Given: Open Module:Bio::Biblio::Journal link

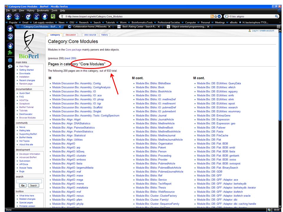Looking at the screenshot, I should (151, 115).
